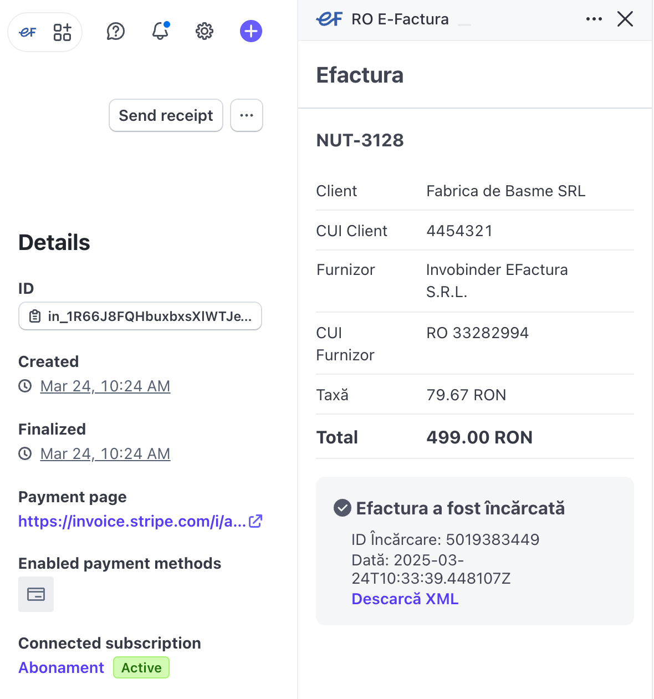Open the help question mark icon

pyautogui.click(x=116, y=32)
